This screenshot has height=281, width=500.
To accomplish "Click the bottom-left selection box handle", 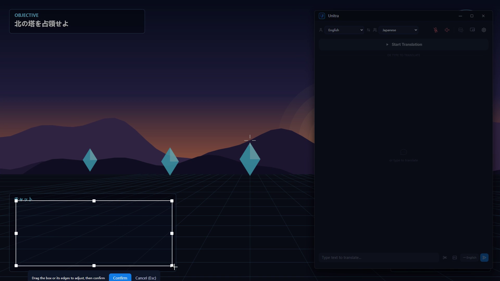I will click(16, 266).
